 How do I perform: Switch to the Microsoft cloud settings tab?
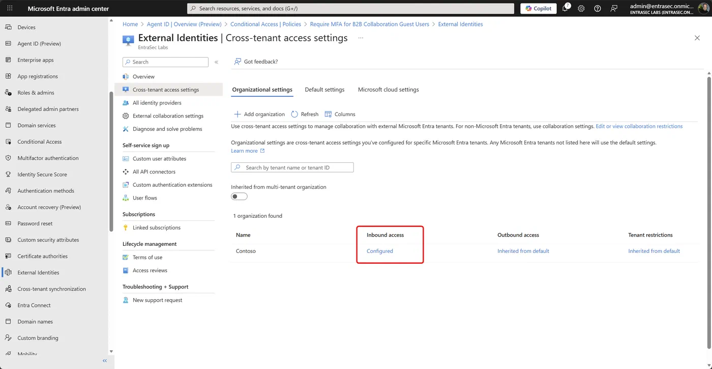point(389,90)
